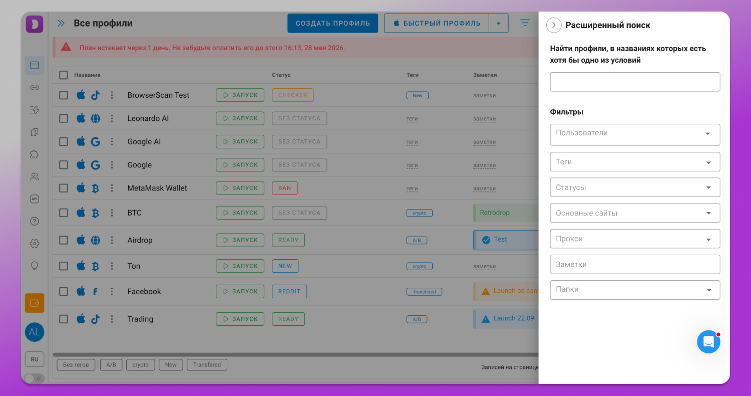This screenshot has height=396, width=751.
Task: Click Facebook icon in Facebook row
Action: tap(96, 291)
